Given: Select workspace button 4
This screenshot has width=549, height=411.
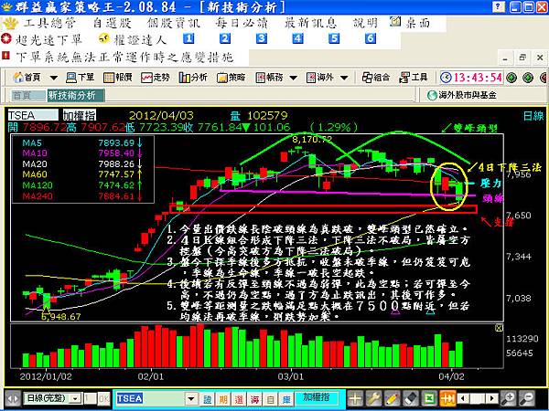Looking at the screenshot, I should click(x=297, y=38).
